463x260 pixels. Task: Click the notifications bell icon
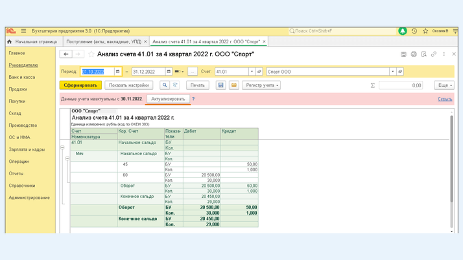[402, 31]
